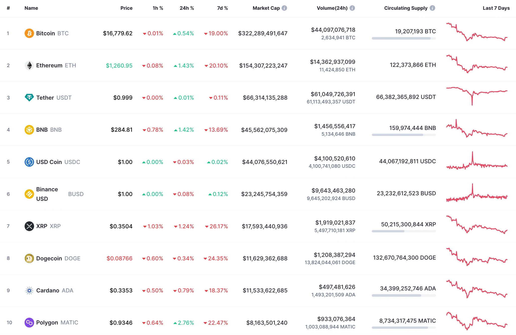Click the Cardano ADA logo
This screenshot has width=516, height=335.
click(x=29, y=290)
